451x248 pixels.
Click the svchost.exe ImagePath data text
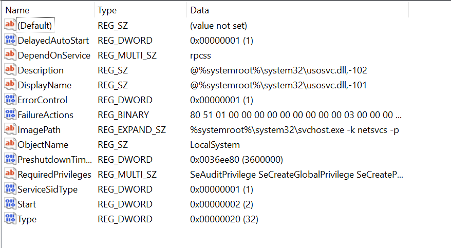[294, 129]
